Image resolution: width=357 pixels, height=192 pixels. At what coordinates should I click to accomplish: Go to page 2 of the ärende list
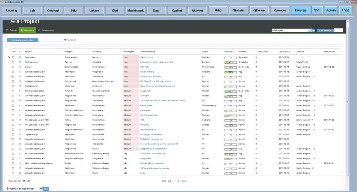click(x=178, y=181)
